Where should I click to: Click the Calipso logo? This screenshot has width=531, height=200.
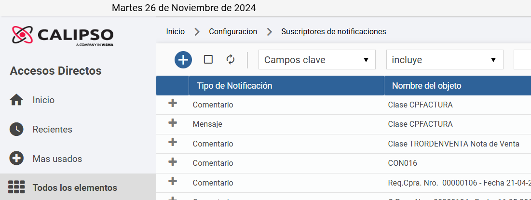pos(63,36)
